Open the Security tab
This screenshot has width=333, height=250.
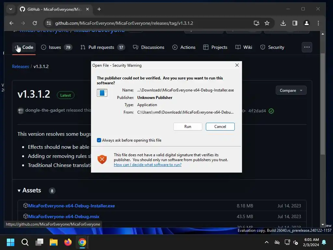272,47
